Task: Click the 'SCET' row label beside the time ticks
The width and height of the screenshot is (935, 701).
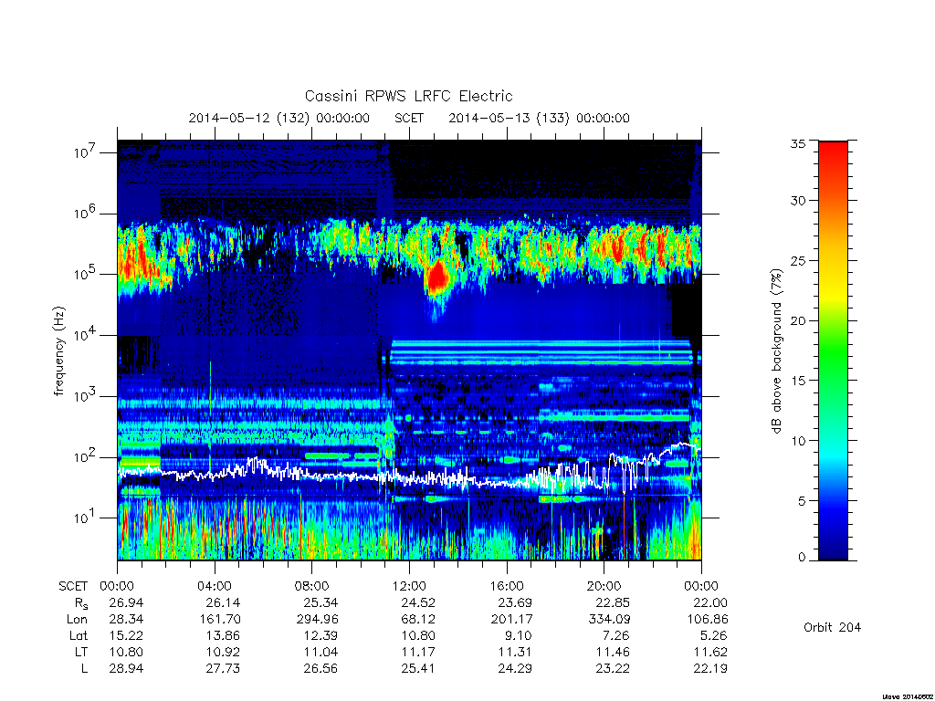Action: 73,586
